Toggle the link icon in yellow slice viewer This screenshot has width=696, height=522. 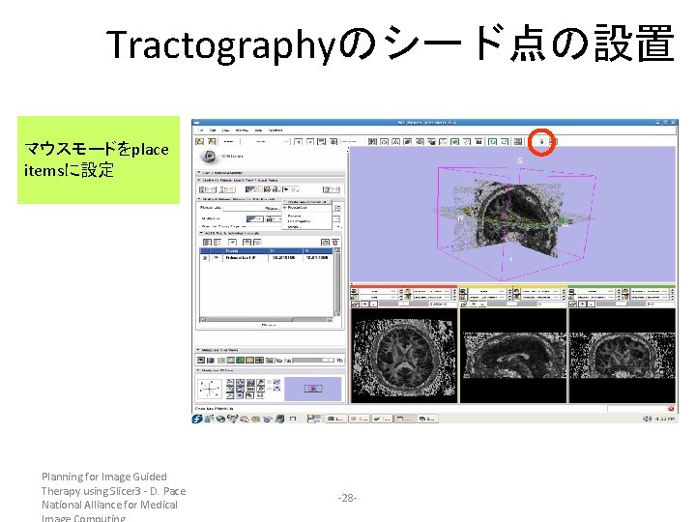[464, 304]
